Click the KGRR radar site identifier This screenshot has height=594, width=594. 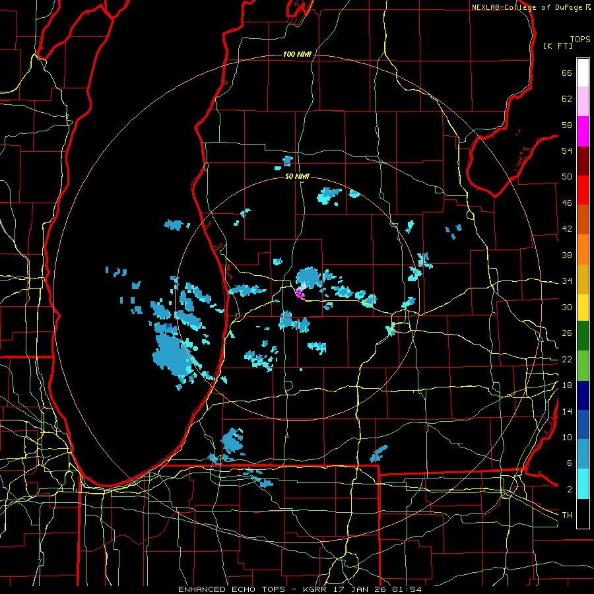(315, 589)
